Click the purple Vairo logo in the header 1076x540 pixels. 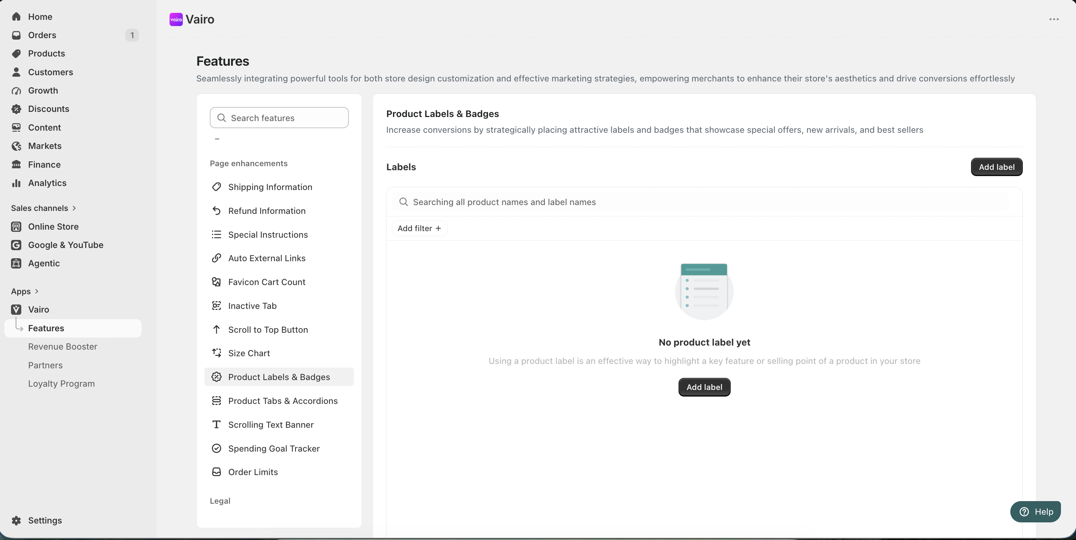pos(176,19)
